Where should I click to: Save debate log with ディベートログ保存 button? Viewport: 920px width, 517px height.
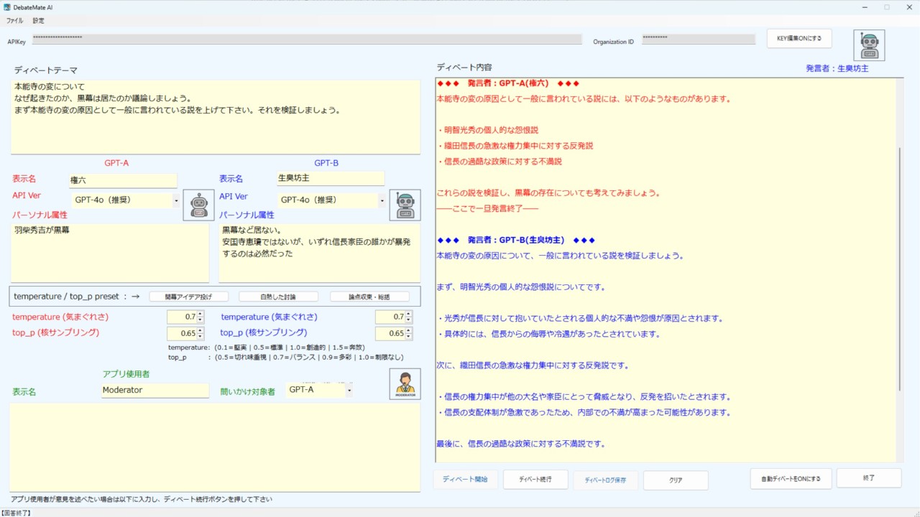605,480
